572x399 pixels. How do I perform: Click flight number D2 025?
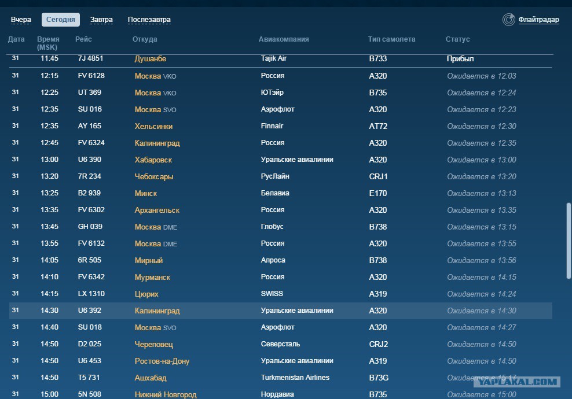89,344
